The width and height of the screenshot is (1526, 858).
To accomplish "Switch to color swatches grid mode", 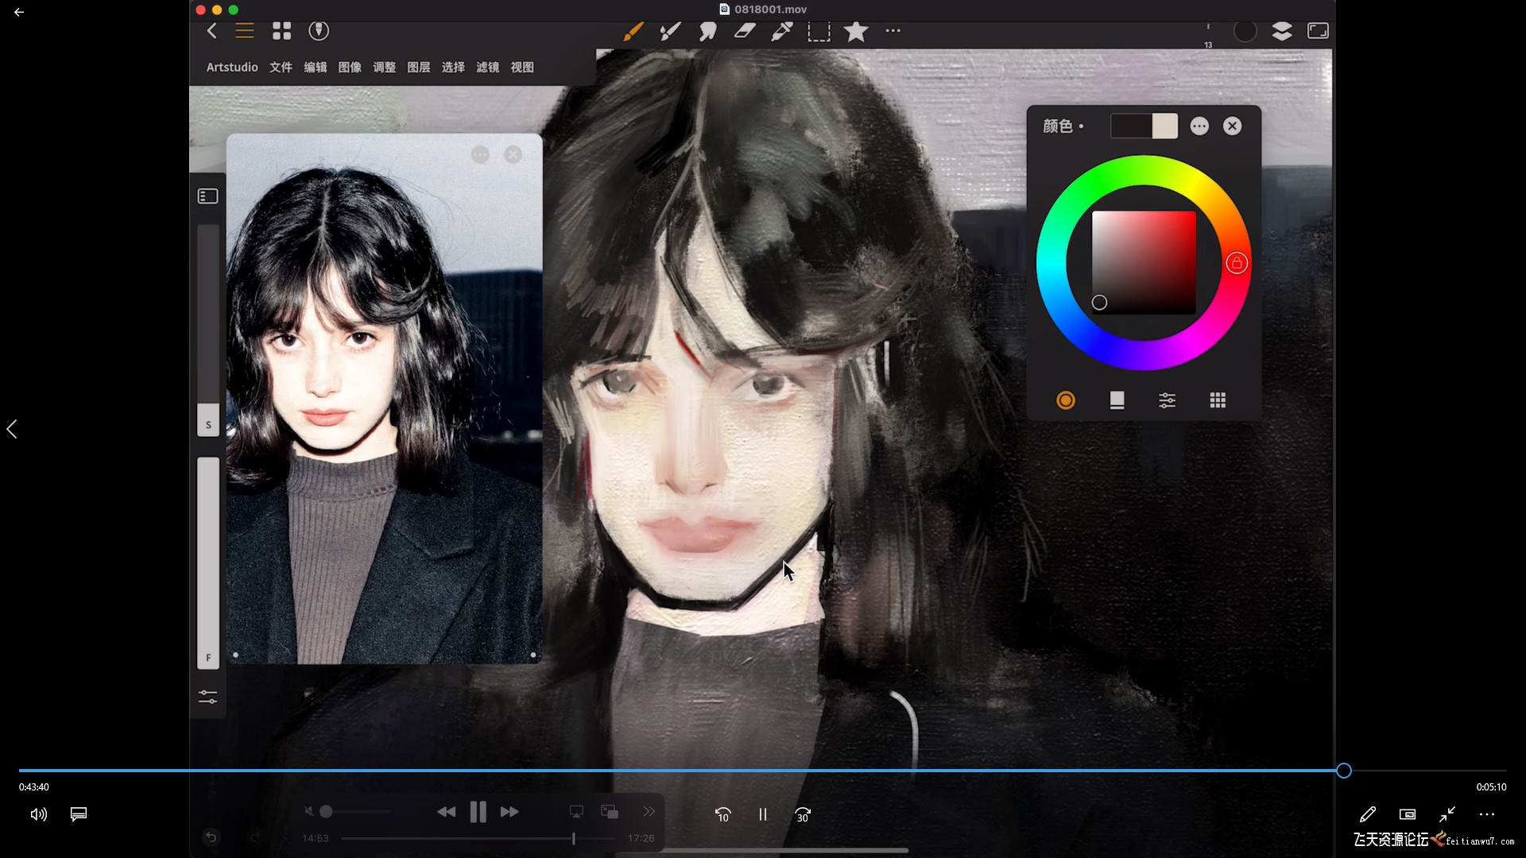I will [1217, 400].
